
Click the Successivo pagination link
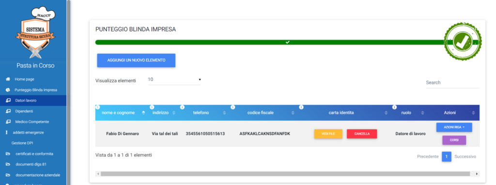click(465, 156)
